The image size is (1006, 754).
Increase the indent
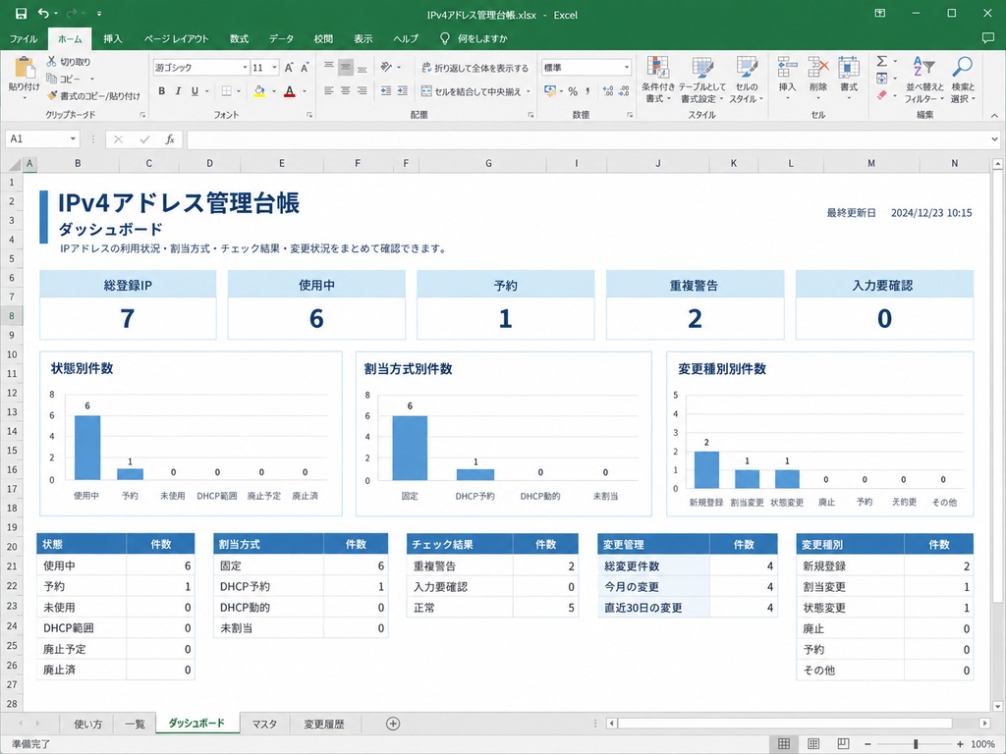pyautogui.click(x=402, y=91)
